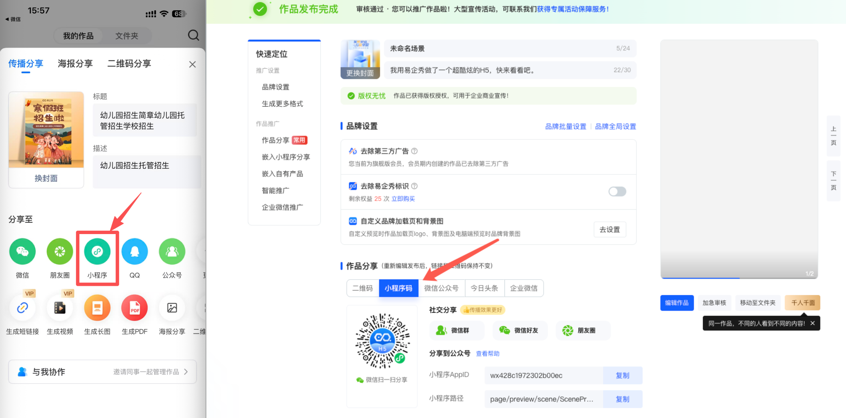This screenshot has height=418, width=846.
Task: Switch to 海报分享 tab
Action: pos(75,63)
